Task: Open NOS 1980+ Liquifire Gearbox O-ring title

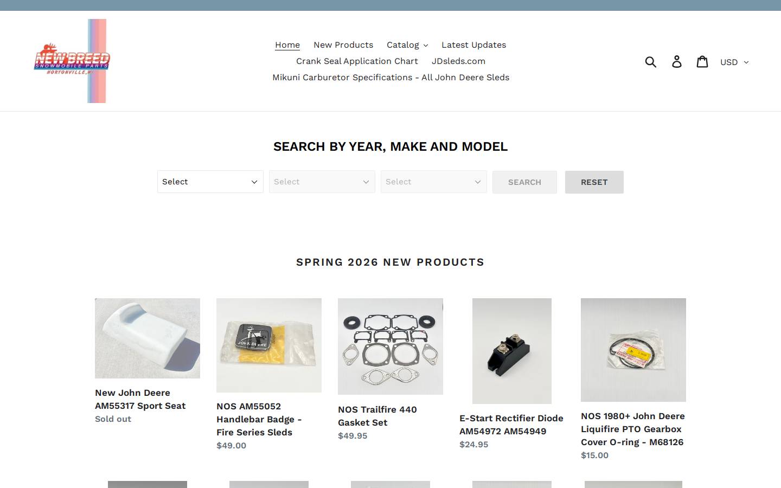Action: [x=633, y=429]
